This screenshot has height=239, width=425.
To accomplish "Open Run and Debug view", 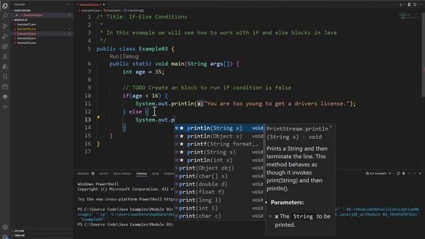I will click(5, 37).
